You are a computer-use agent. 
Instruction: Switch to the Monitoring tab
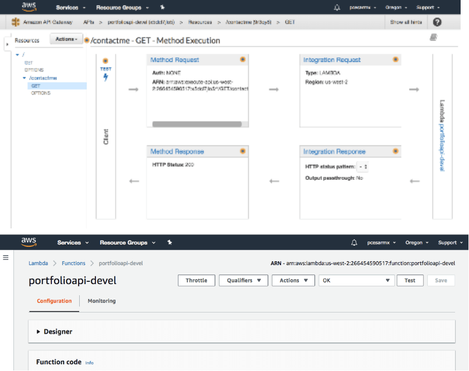pos(101,301)
